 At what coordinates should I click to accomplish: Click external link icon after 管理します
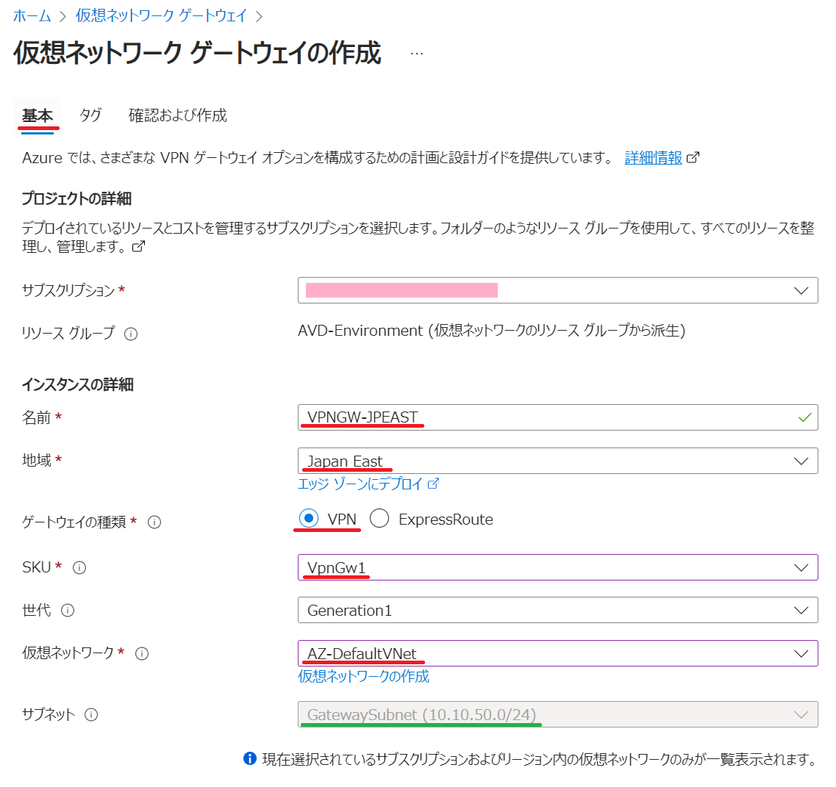[139, 247]
